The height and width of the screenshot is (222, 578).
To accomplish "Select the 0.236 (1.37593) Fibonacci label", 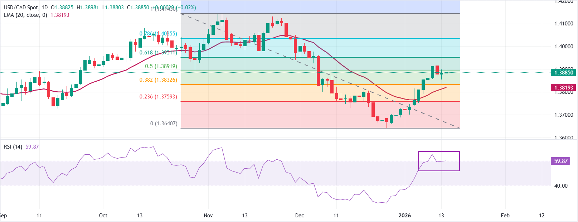I will (x=158, y=97).
